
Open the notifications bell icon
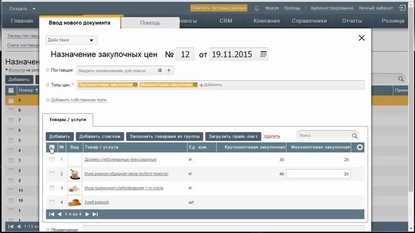pos(257,8)
